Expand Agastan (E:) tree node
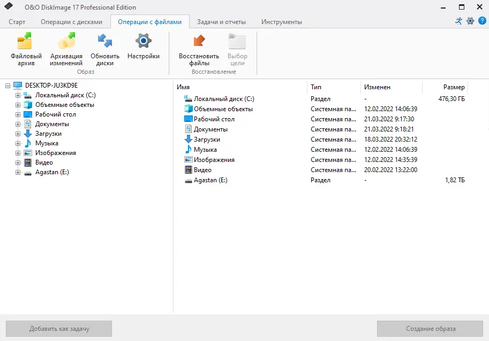The width and height of the screenshot is (489, 341). click(x=18, y=172)
